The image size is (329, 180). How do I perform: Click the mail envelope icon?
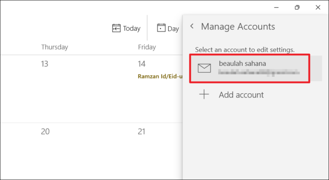tap(204, 68)
